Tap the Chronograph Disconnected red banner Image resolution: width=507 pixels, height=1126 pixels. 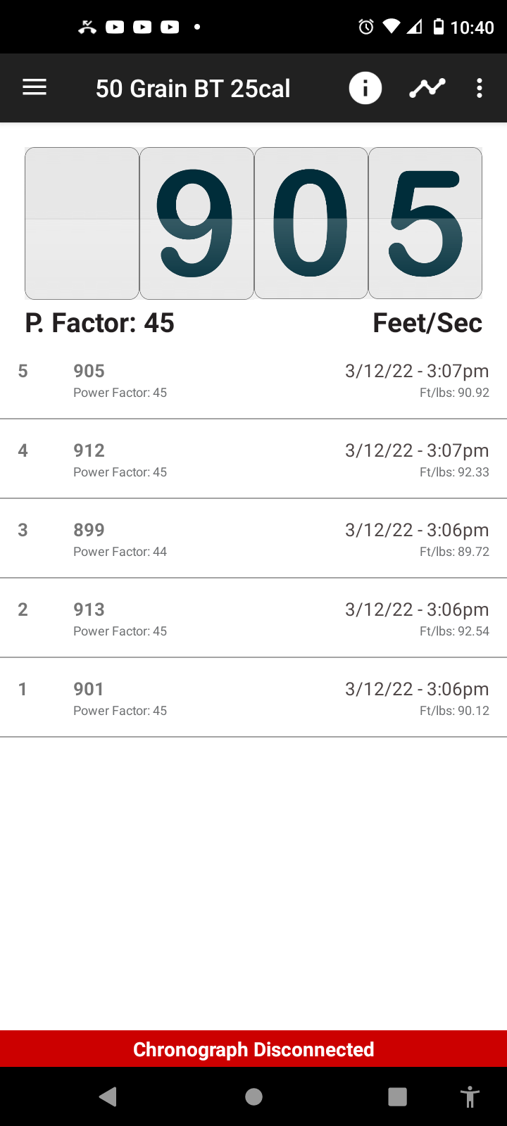click(x=254, y=1049)
